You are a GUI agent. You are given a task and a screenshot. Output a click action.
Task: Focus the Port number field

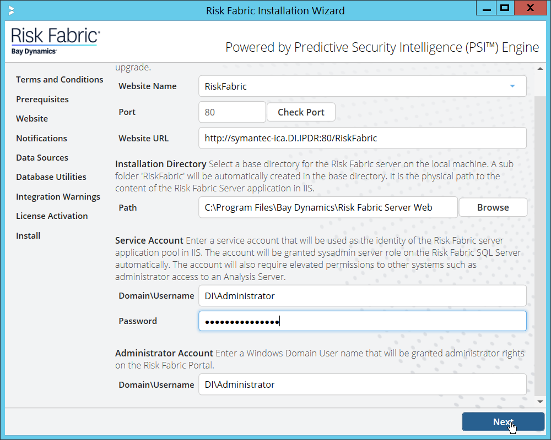click(x=231, y=112)
